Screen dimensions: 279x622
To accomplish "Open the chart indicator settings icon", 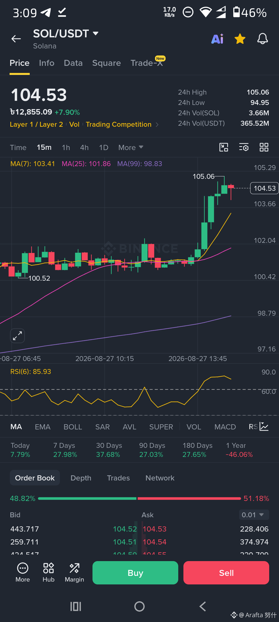I will coord(244,147).
